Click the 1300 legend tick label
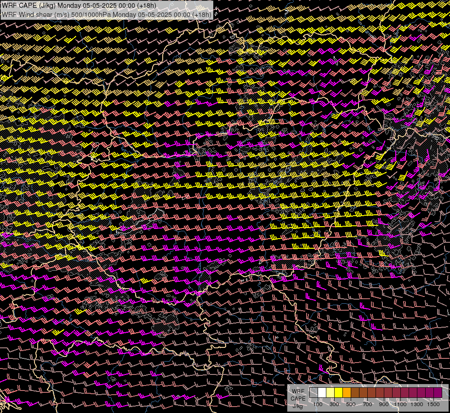Screen dimensions: 450x413 pyautogui.click(x=417, y=404)
